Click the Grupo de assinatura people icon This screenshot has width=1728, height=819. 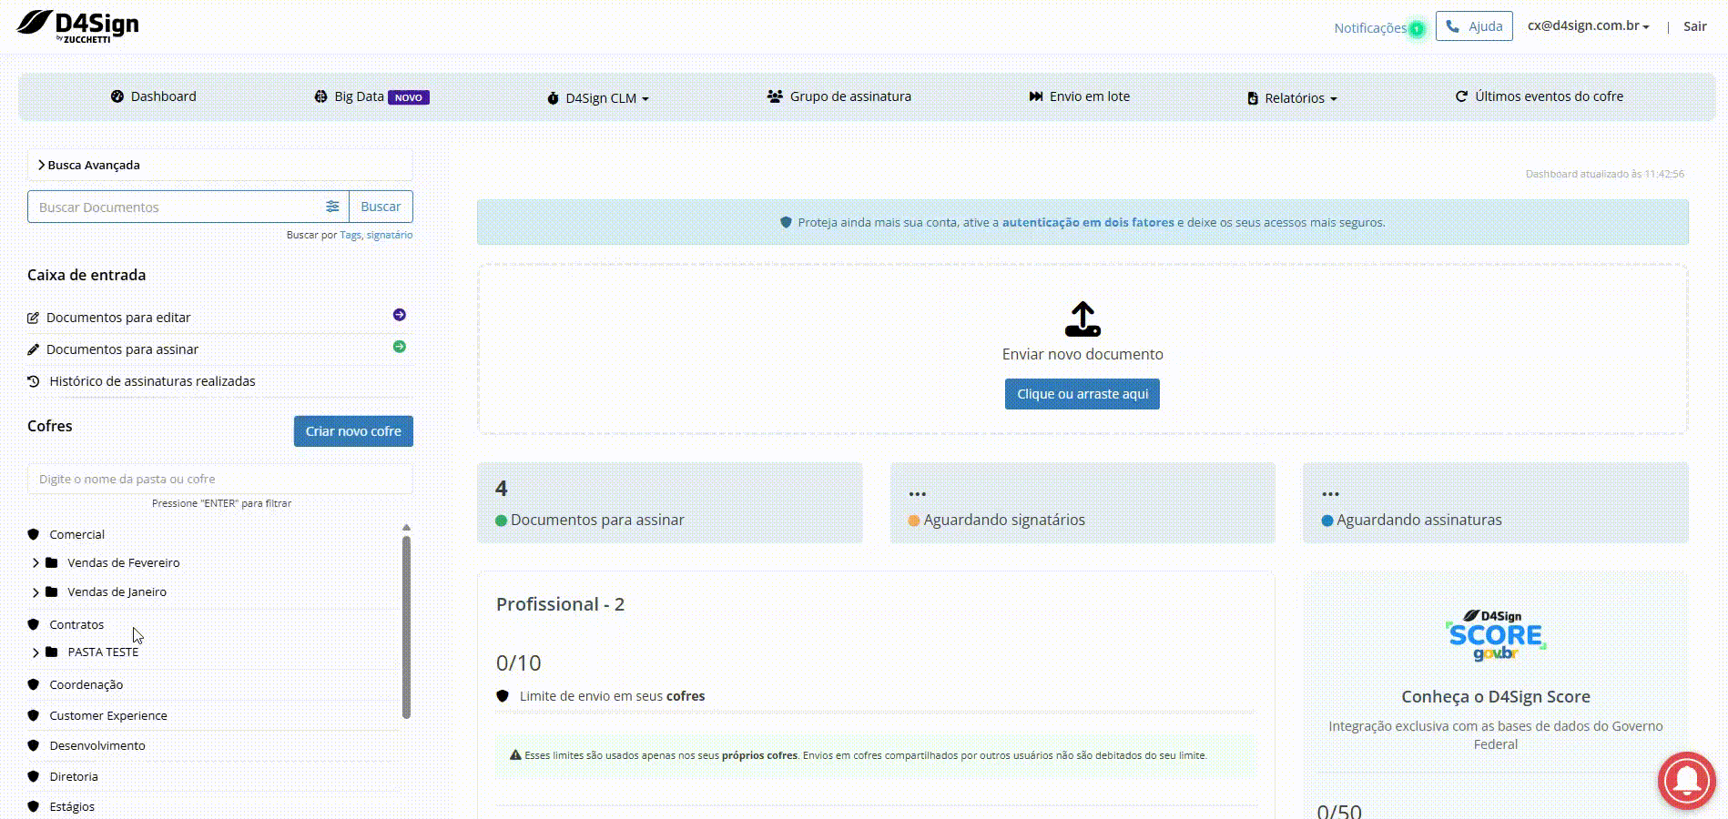(x=775, y=96)
